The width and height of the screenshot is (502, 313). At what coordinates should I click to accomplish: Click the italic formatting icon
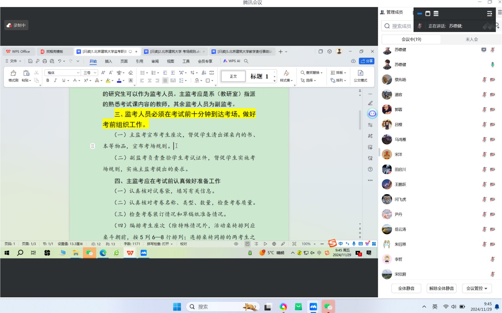(x=55, y=80)
